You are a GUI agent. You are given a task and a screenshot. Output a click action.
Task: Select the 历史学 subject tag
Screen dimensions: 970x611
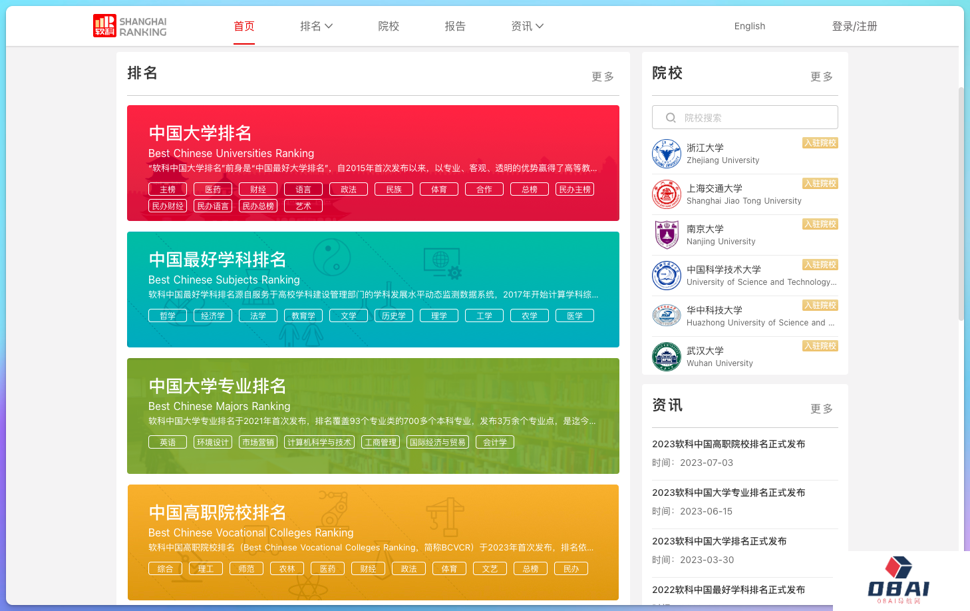pos(394,315)
